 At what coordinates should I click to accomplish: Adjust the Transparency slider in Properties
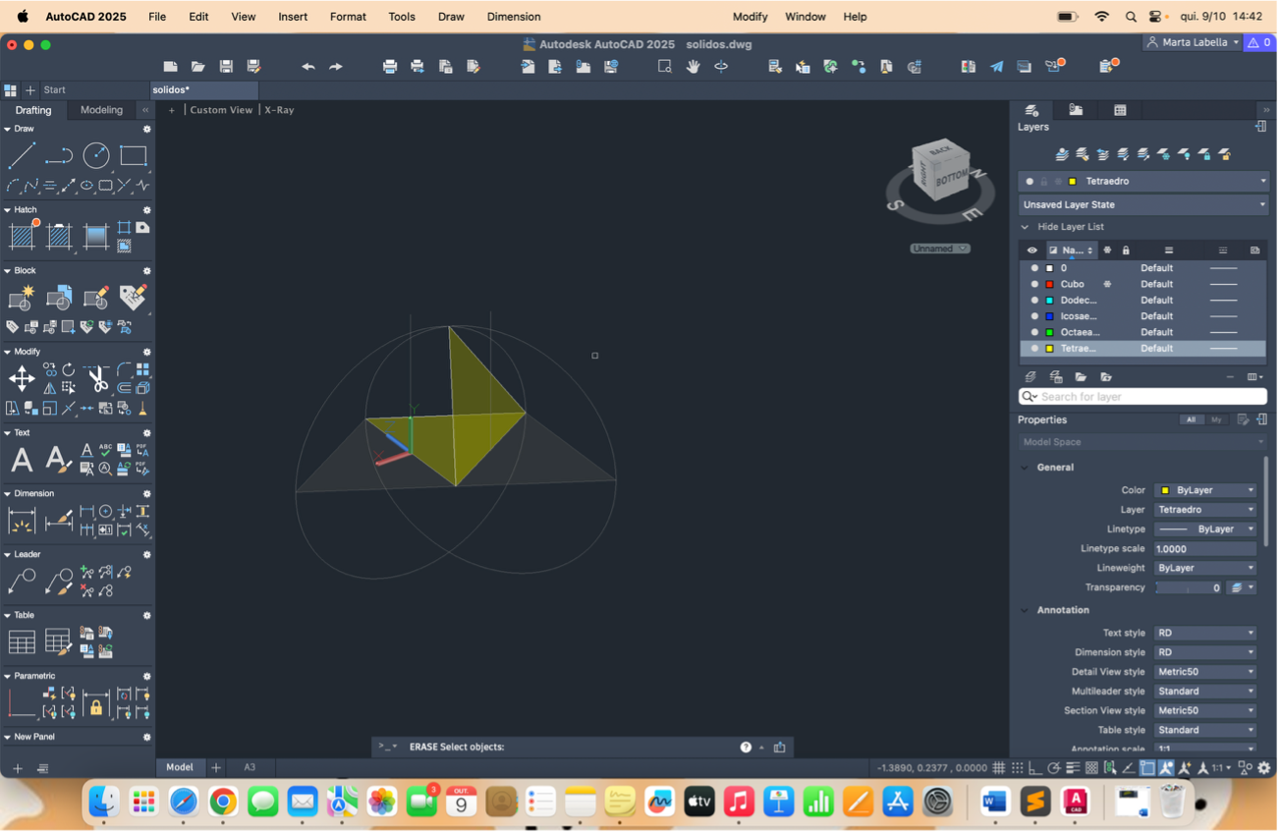[x=1190, y=588]
